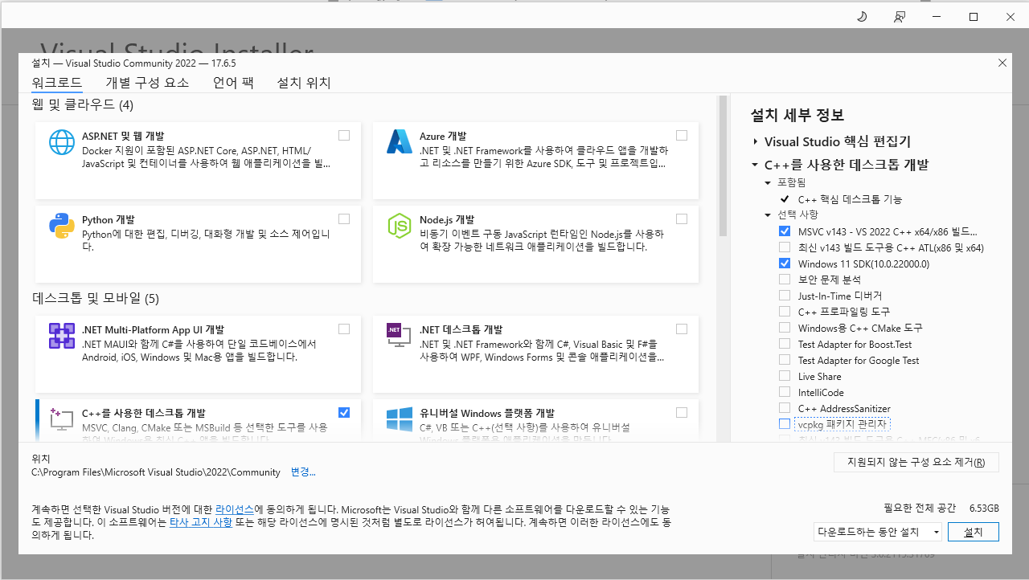Uncheck C++를 사용한 데스크톱 개발 workload
This screenshot has height=580, width=1029.
pos(344,413)
